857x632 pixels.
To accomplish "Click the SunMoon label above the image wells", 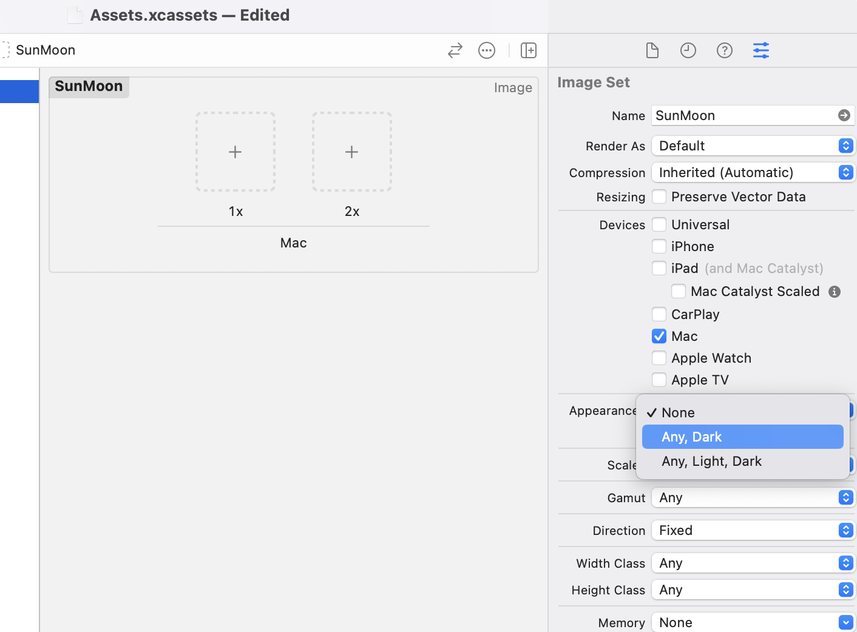I will [x=89, y=86].
